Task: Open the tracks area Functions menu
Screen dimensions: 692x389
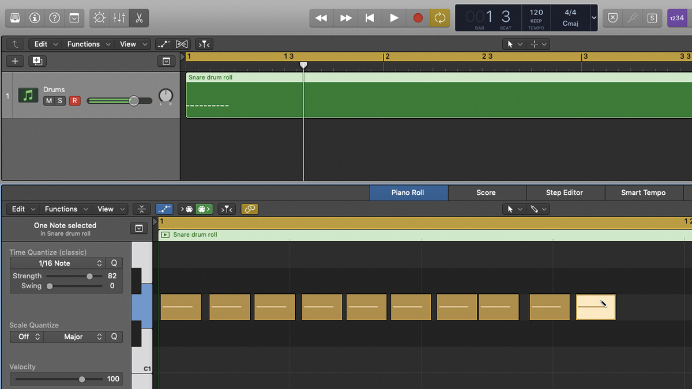Action: (88, 44)
